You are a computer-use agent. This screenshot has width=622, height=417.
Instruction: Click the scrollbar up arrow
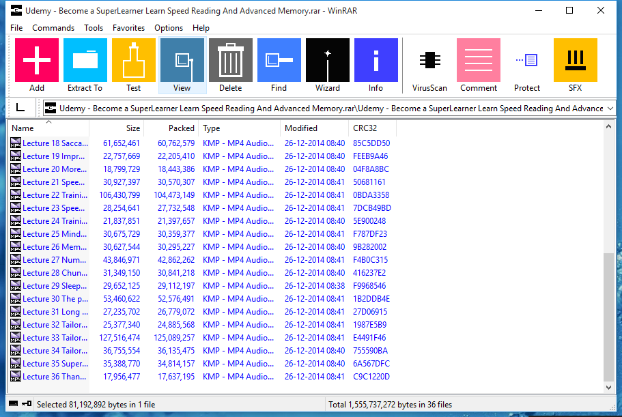coord(608,127)
